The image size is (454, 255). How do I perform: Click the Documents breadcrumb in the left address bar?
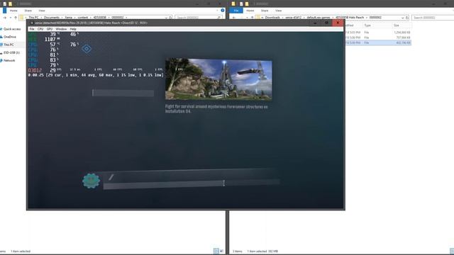52,18
